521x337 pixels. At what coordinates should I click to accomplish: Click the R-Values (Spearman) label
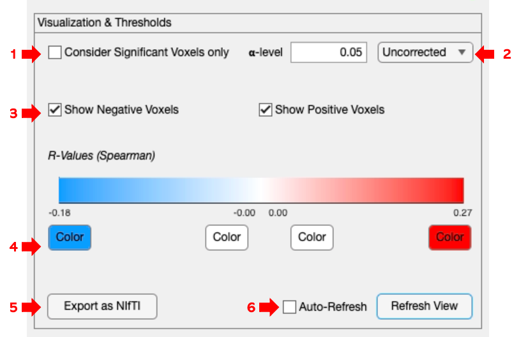click(x=102, y=154)
